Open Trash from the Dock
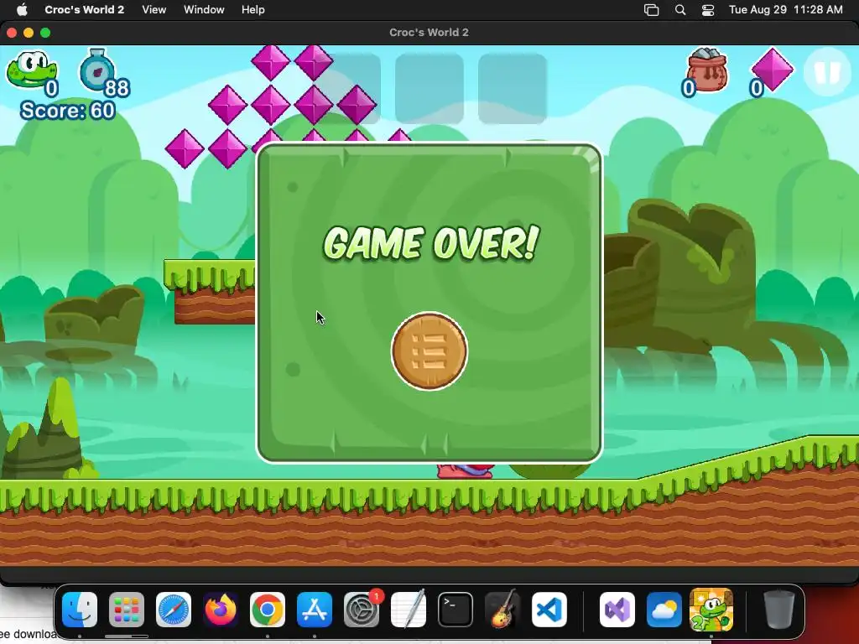The width and height of the screenshot is (859, 644). pyautogui.click(x=779, y=610)
